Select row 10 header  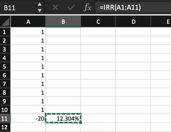(x=5, y=110)
